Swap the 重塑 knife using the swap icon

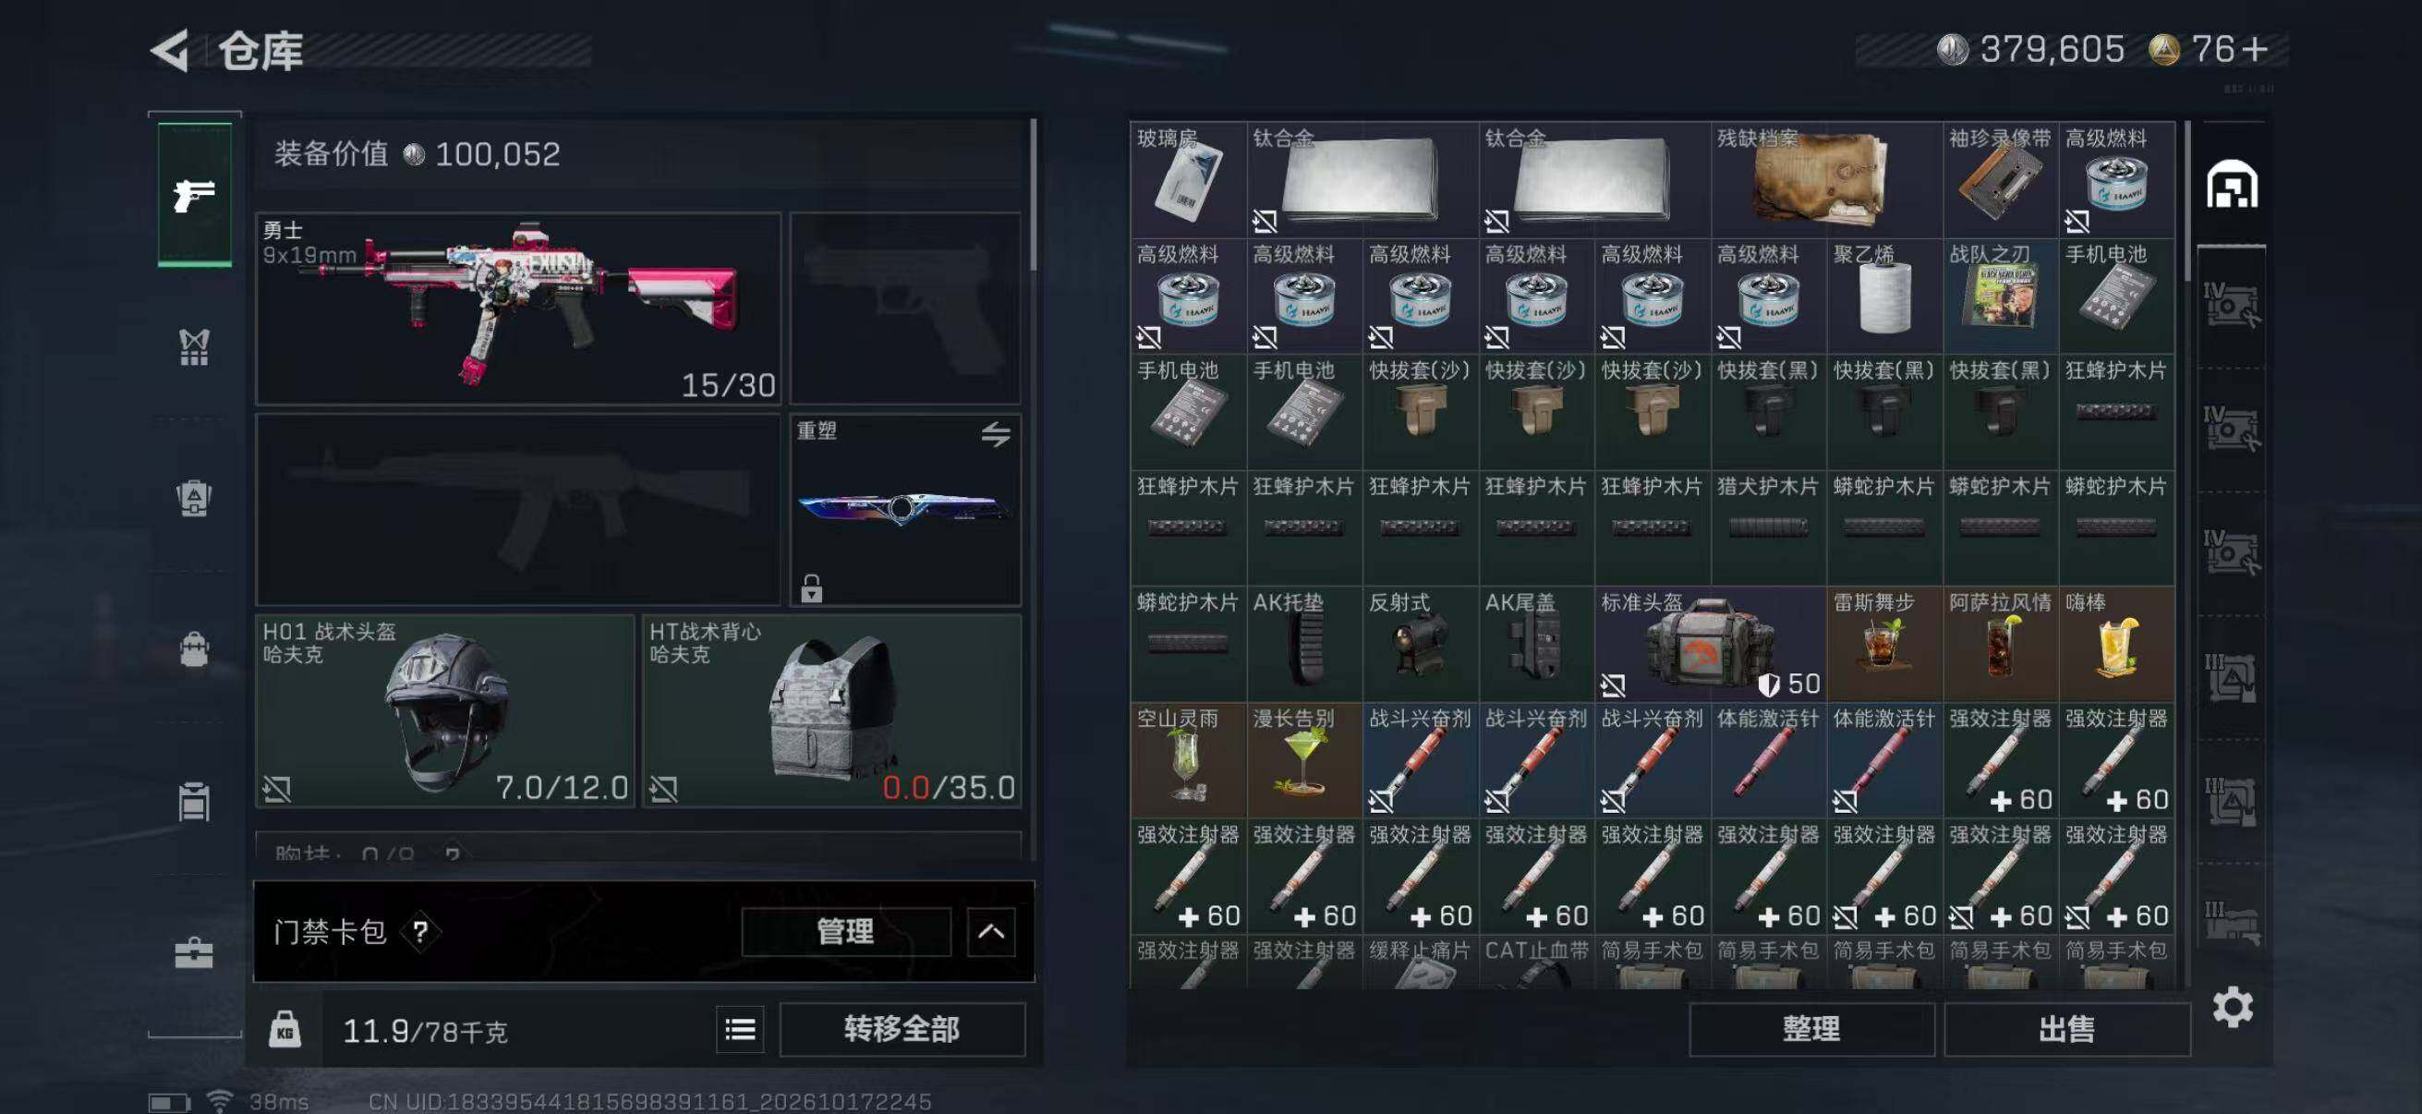pyautogui.click(x=996, y=434)
